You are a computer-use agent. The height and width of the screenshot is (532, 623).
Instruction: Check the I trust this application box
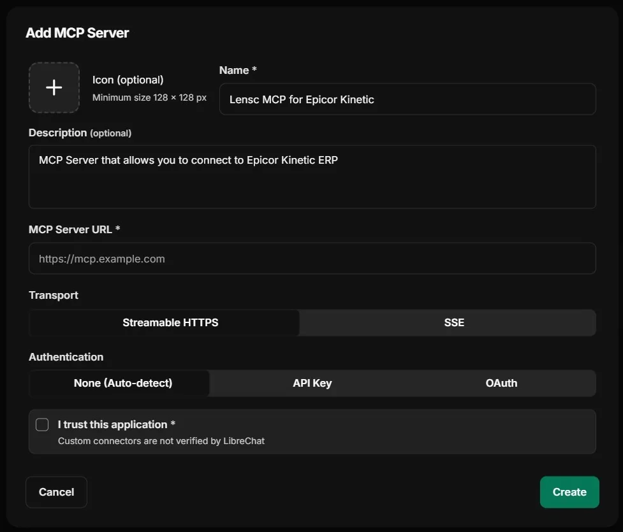click(42, 424)
